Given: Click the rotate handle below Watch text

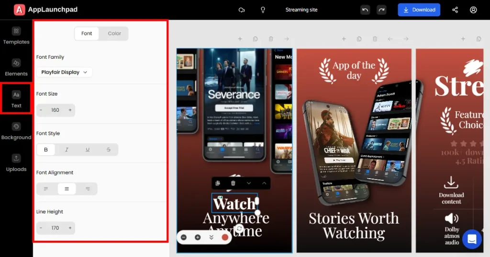Looking at the screenshot, I should (x=239, y=228).
